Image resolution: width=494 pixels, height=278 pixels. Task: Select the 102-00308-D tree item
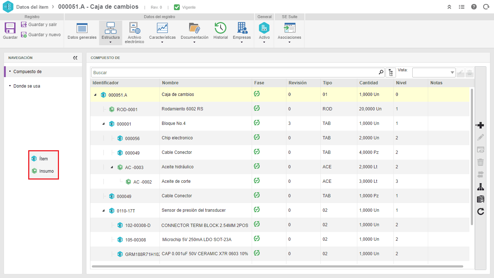click(138, 226)
